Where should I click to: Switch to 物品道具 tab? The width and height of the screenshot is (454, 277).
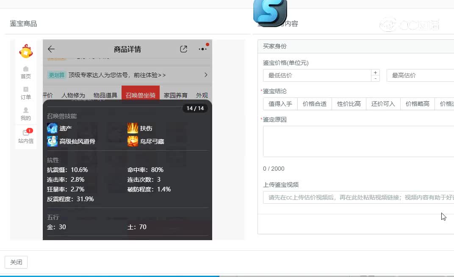(105, 95)
